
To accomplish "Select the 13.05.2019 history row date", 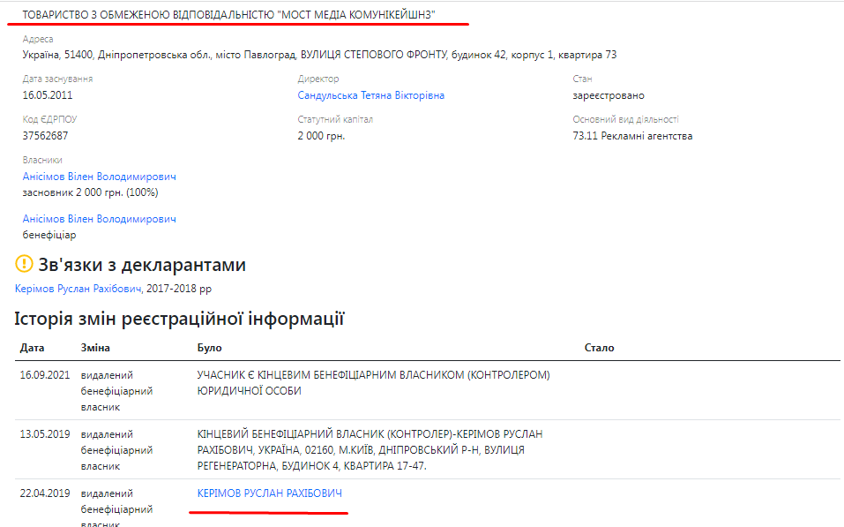I will (x=45, y=434).
